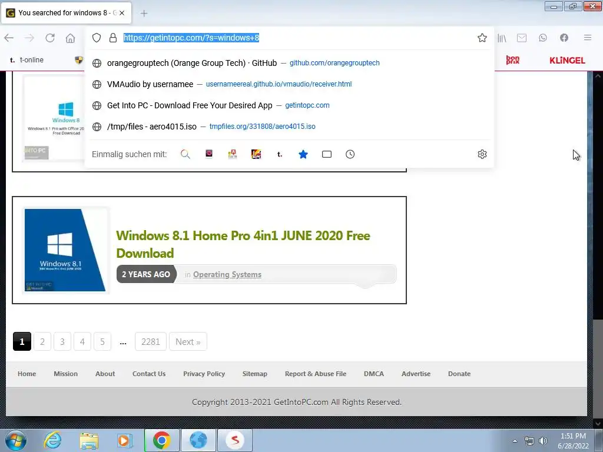The image size is (603, 452).
Task: Open the DMCA footer link
Action: [x=374, y=374]
